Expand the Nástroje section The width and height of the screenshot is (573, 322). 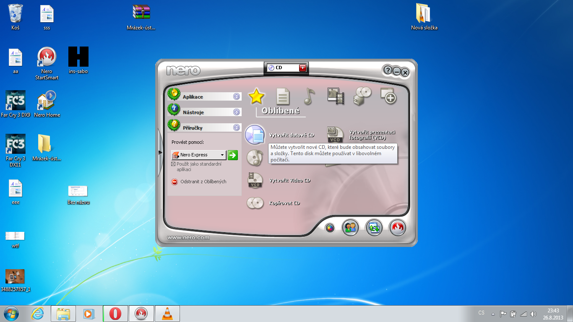point(204,112)
